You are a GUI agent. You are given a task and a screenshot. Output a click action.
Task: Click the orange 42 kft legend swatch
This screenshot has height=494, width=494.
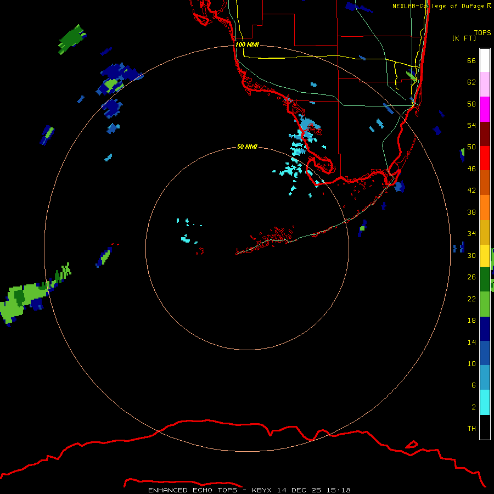485,207
